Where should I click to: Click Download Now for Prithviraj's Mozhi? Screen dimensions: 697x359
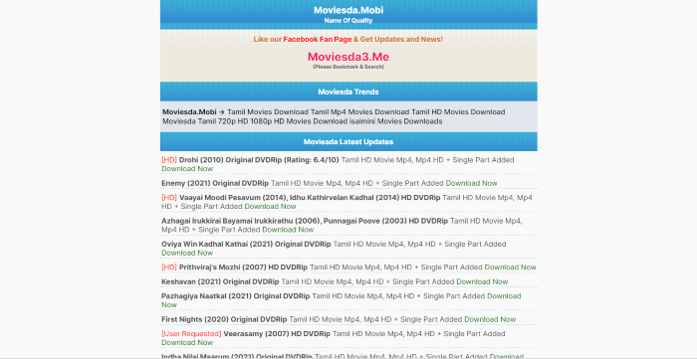click(x=510, y=268)
